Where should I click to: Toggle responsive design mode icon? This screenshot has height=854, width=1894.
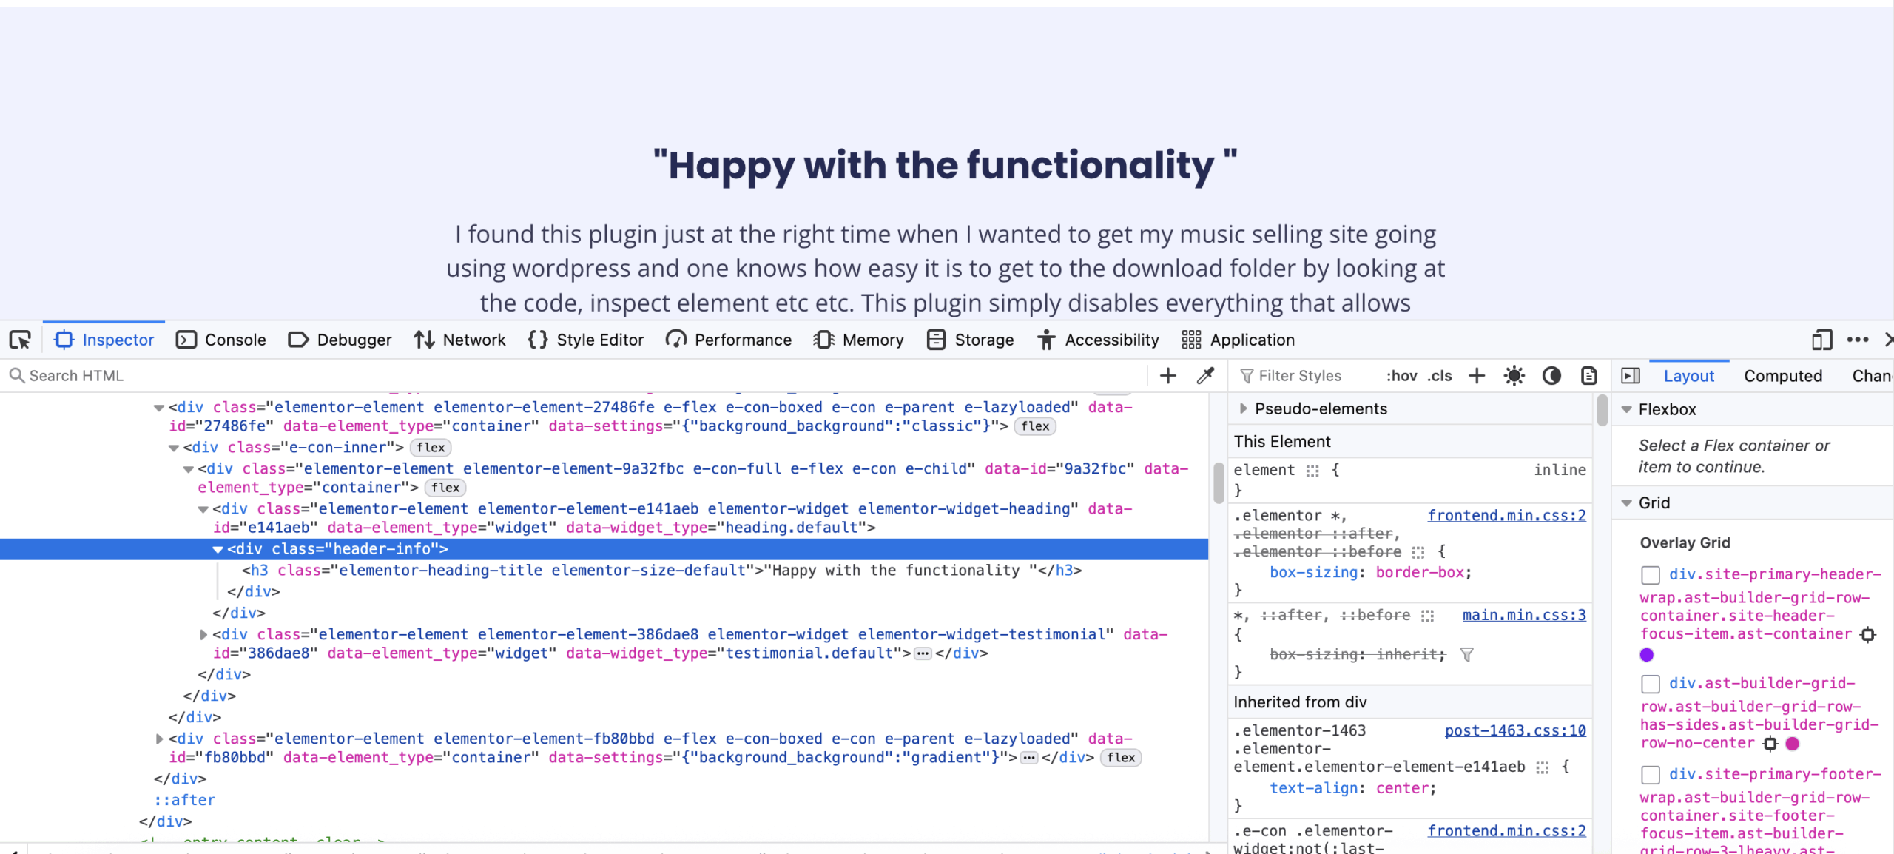point(1821,340)
